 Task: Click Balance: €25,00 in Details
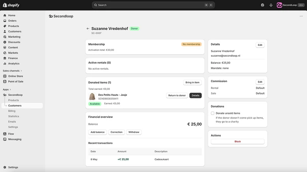[x=220, y=63]
